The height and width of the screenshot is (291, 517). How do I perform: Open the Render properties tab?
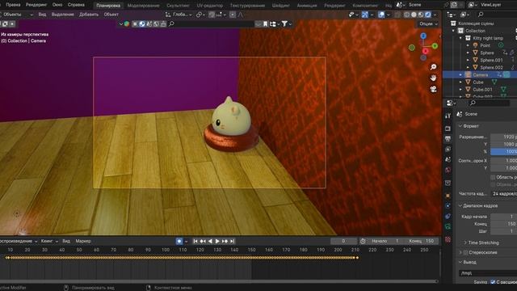(448, 128)
